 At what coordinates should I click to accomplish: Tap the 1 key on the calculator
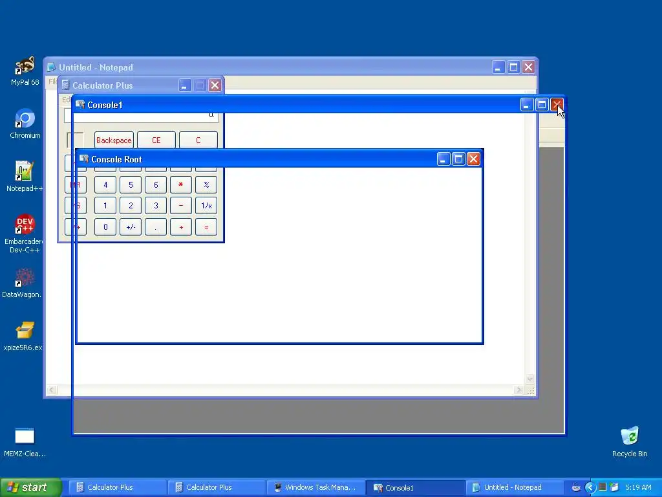tap(105, 205)
